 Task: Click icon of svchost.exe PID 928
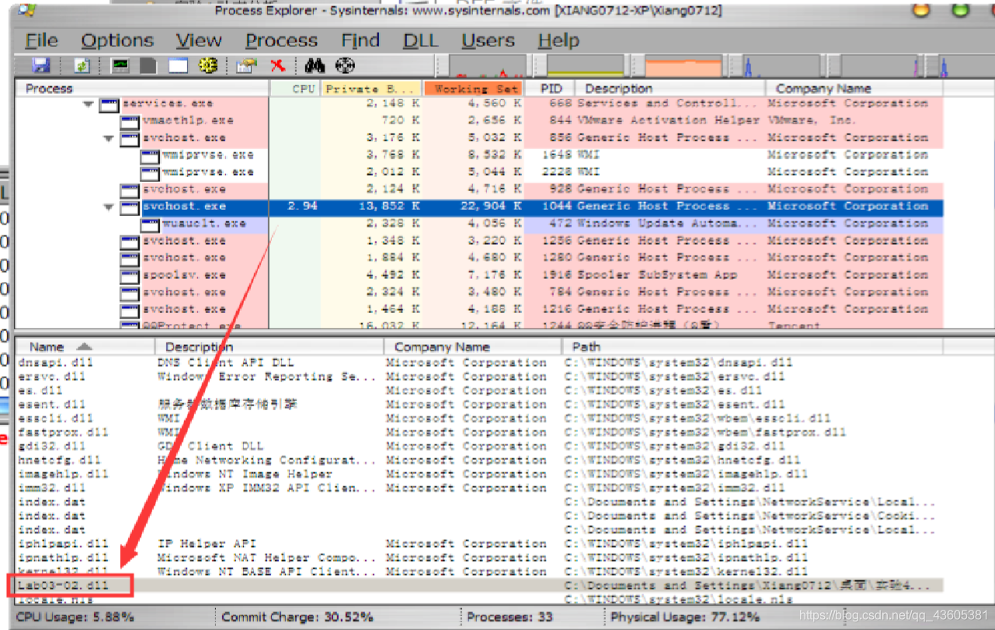(130, 190)
